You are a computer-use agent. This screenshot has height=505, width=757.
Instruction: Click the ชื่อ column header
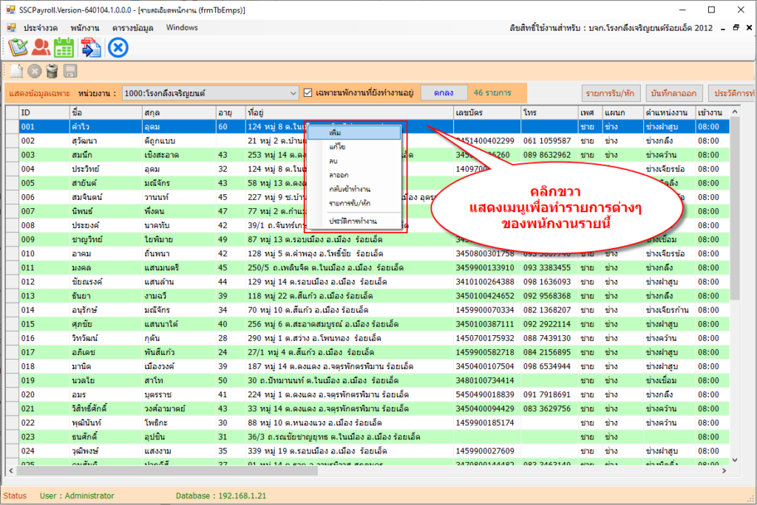[106, 112]
